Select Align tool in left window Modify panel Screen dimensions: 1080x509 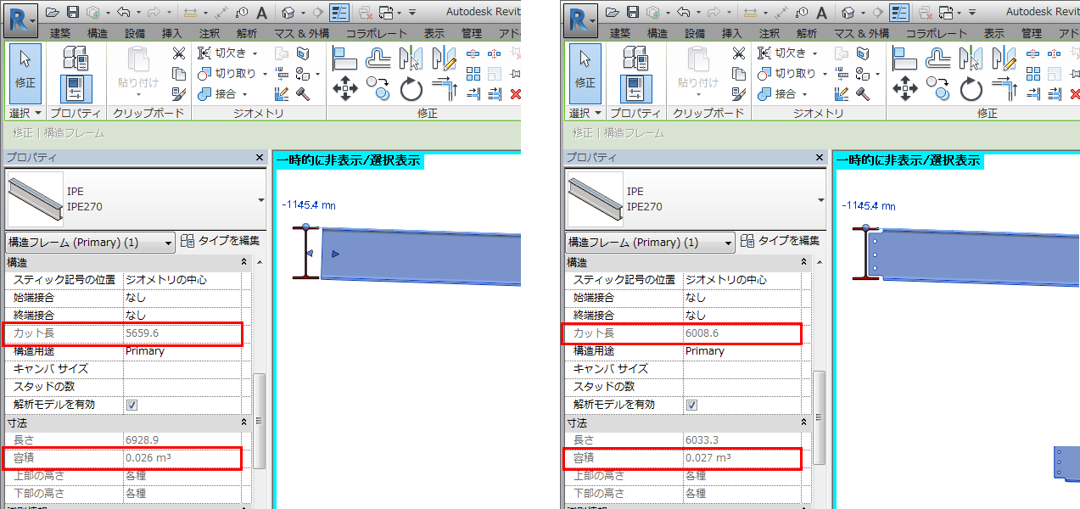tap(344, 58)
